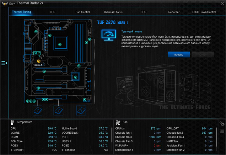The height and width of the screenshot is (155, 226).
Task: Open the Thermal Status tab
Action: click(113, 12)
